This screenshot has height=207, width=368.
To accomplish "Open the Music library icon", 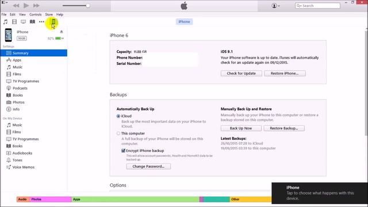I will [5, 22].
